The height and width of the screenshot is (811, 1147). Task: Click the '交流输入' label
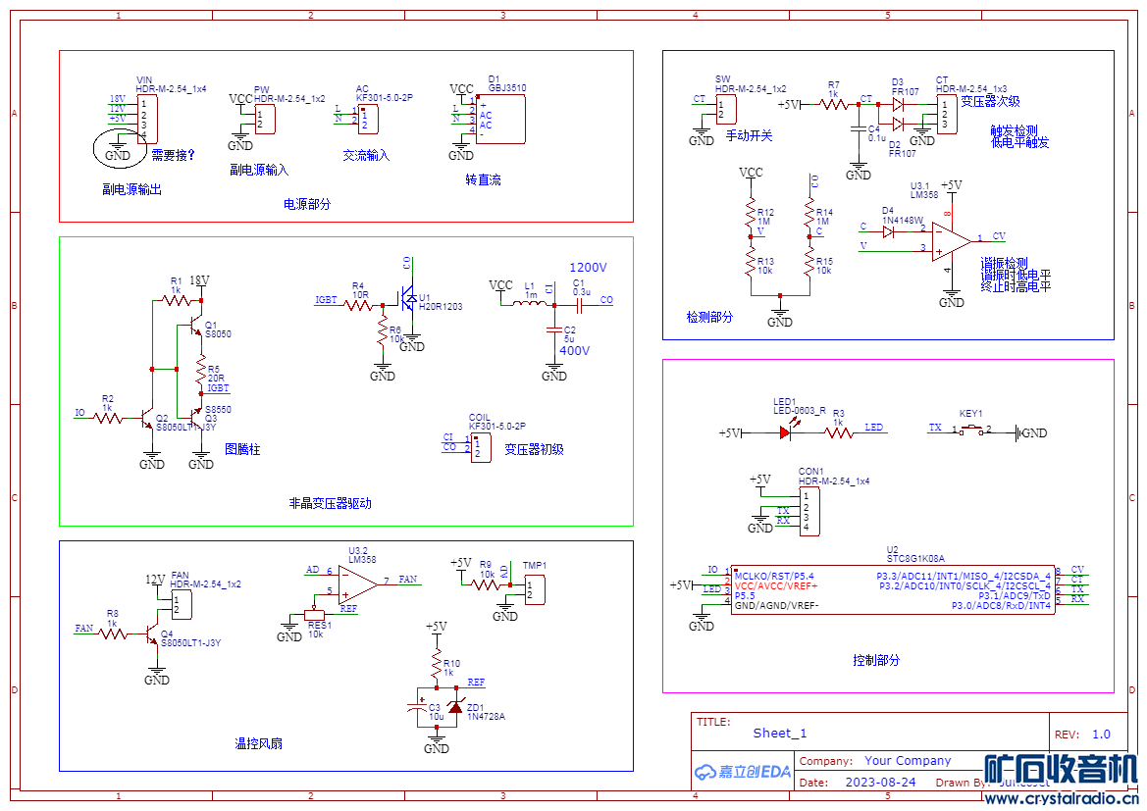(367, 155)
